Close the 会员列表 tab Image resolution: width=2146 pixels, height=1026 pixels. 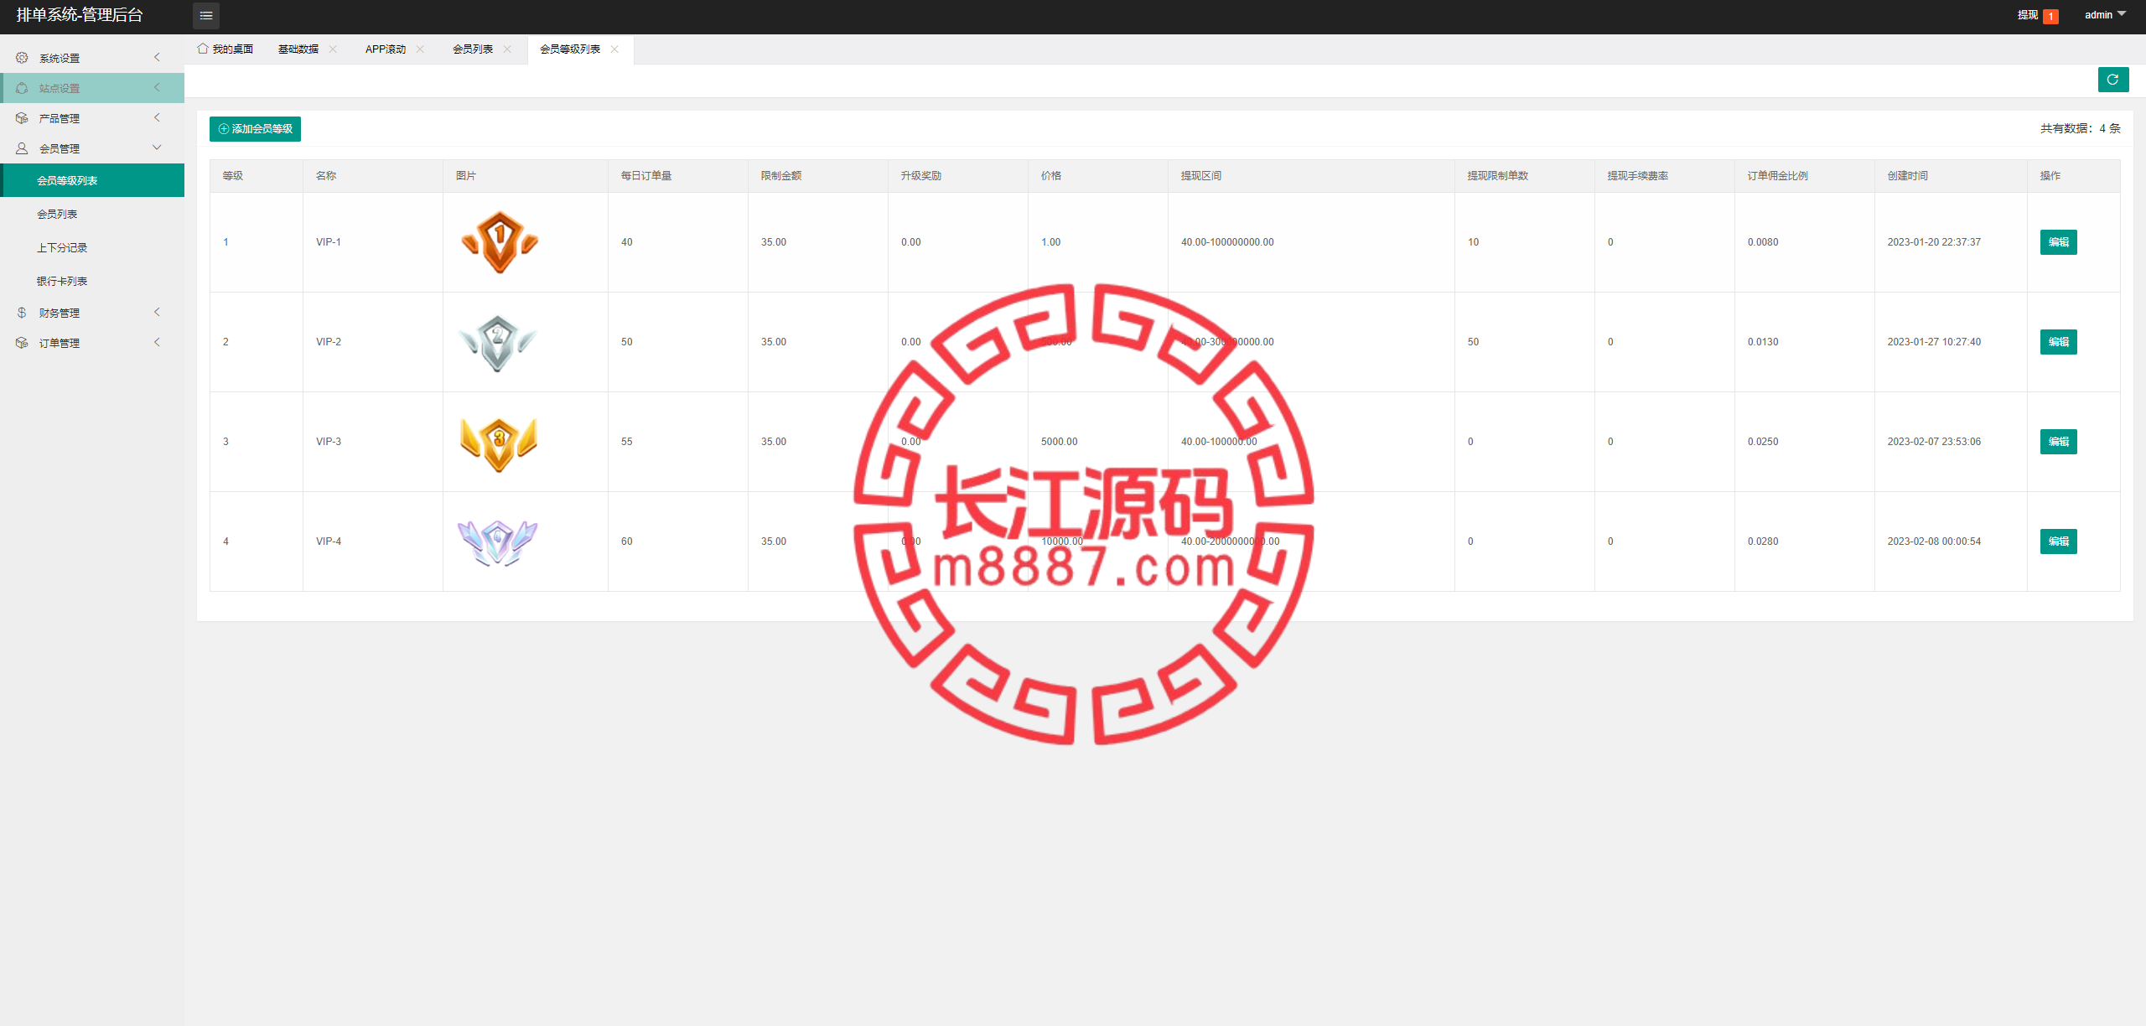point(507,49)
